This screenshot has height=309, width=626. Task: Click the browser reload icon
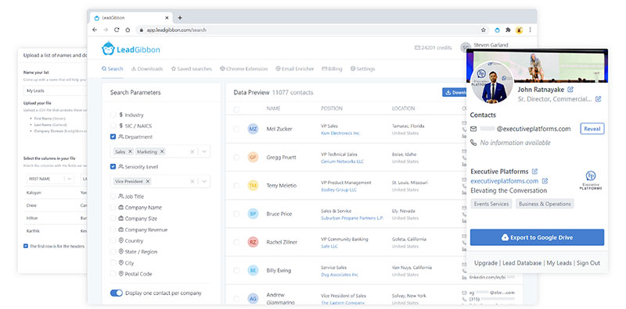point(117,30)
